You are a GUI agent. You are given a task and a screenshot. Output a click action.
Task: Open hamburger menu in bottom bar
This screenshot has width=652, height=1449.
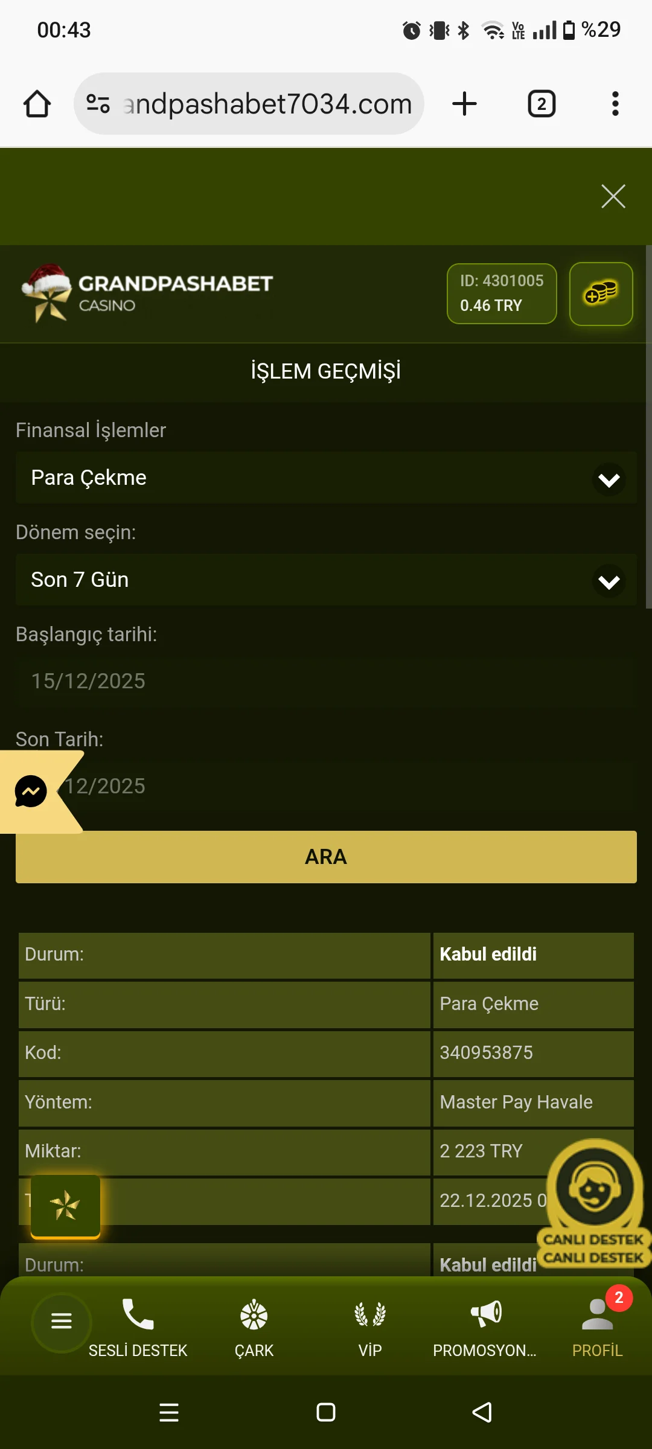[62, 1322]
